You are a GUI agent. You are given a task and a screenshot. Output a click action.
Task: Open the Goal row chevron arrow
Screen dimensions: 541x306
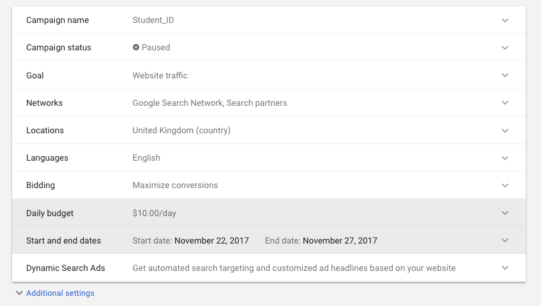(x=505, y=75)
